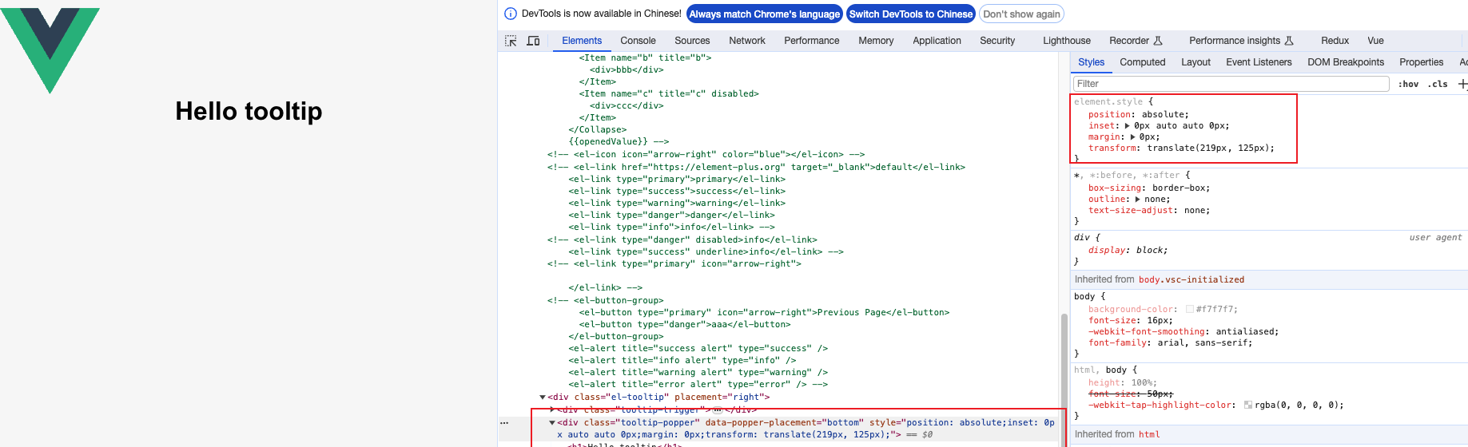The height and width of the screenshot is (447, 1468).
Task: Add a new style rule with plus icon
Action: (x=1462, y=84)
